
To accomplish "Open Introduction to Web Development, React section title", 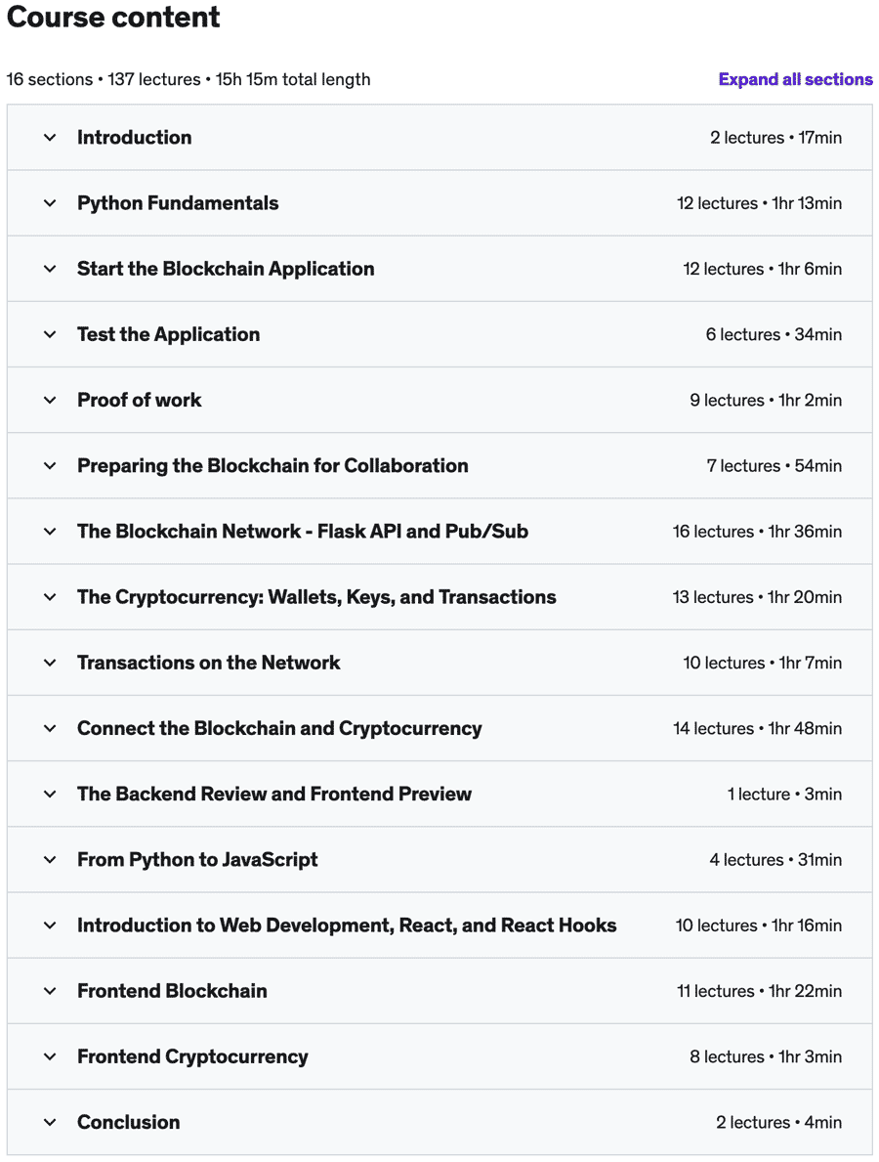I will [347, 925].
